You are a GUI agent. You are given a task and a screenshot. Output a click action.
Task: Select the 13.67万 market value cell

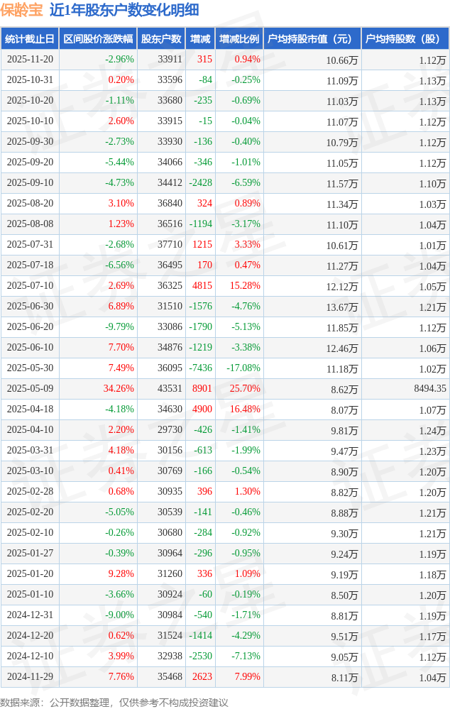coord(342,307)
